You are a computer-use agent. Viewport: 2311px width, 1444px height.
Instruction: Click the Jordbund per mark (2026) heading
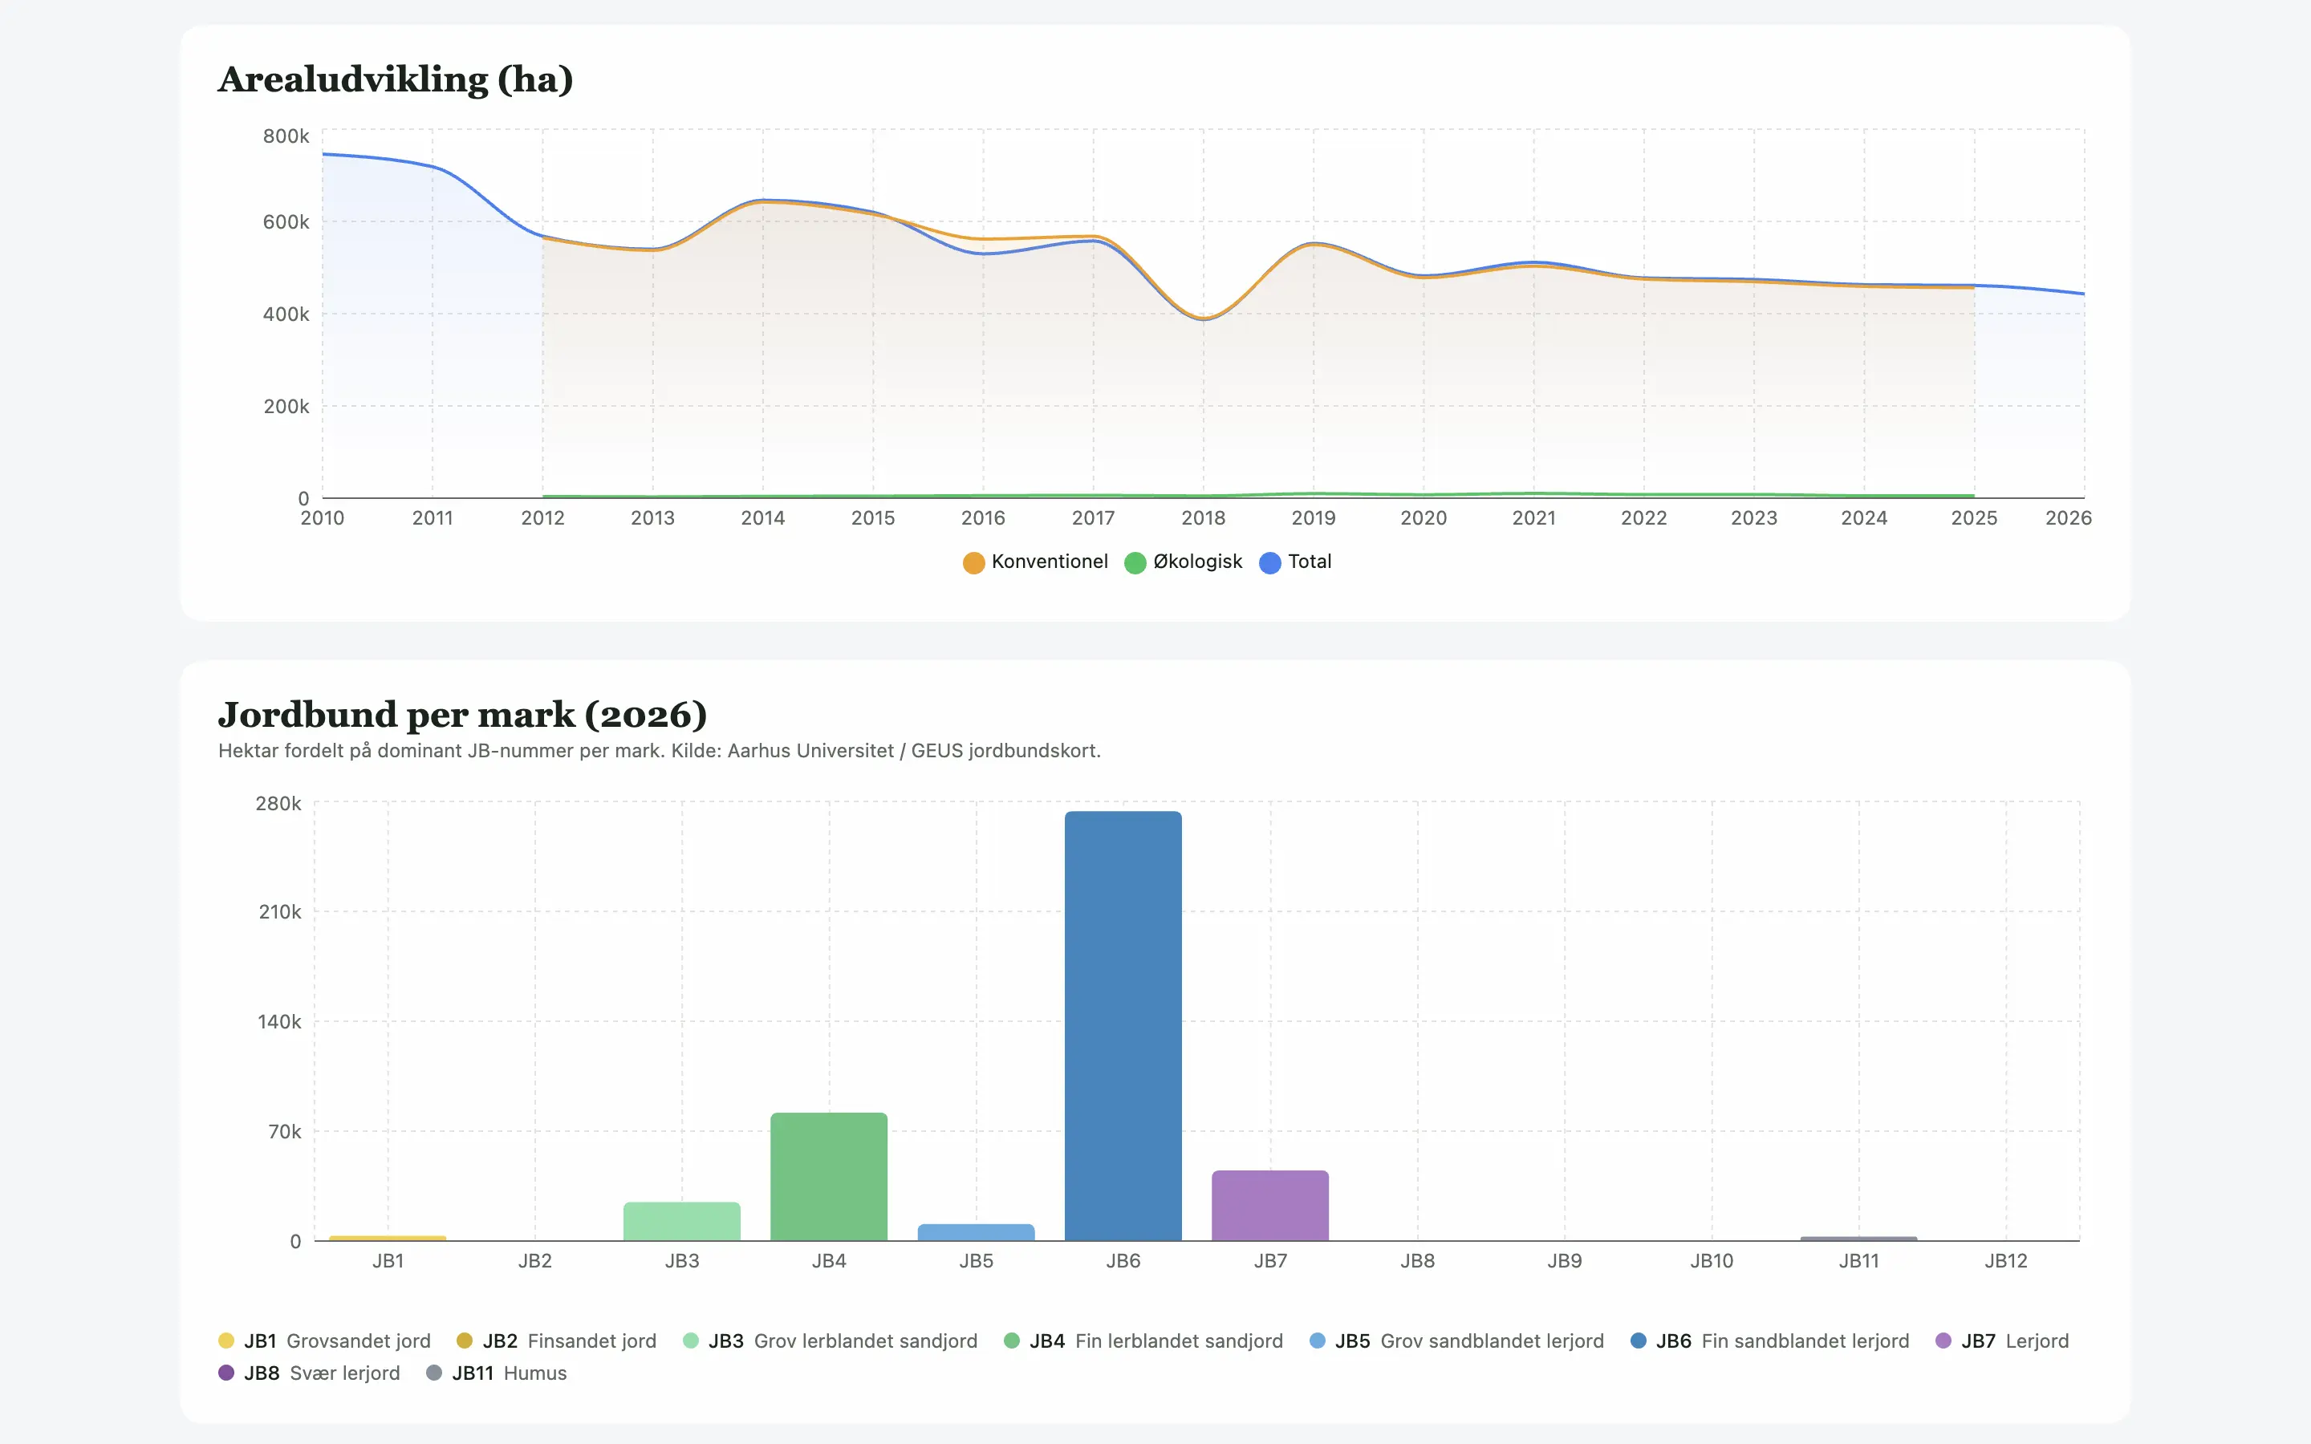point(462,714)
